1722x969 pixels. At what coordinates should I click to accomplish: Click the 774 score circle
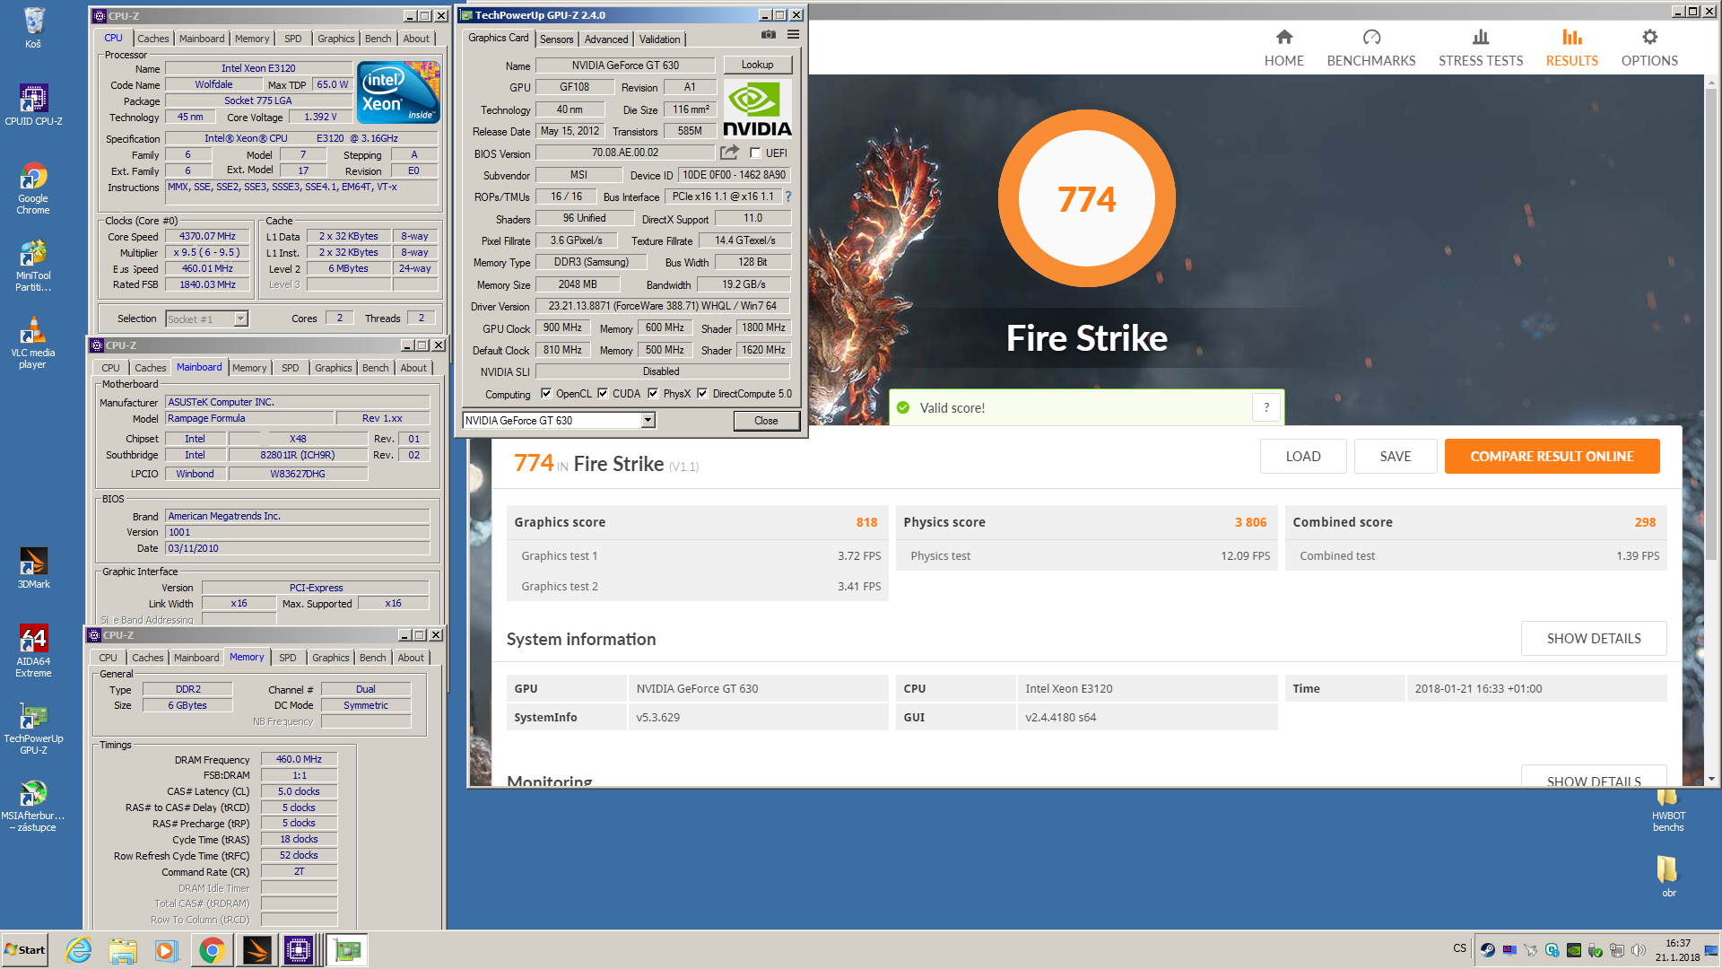coord(1086,198)
